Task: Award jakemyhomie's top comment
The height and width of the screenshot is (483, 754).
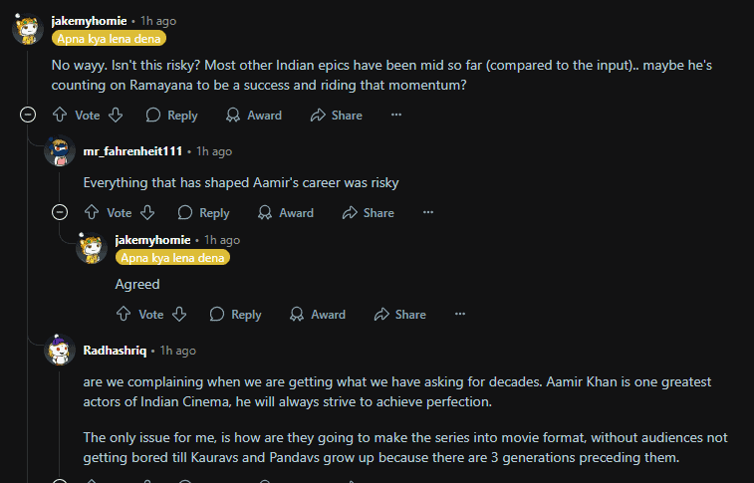Action: (253, 116)
